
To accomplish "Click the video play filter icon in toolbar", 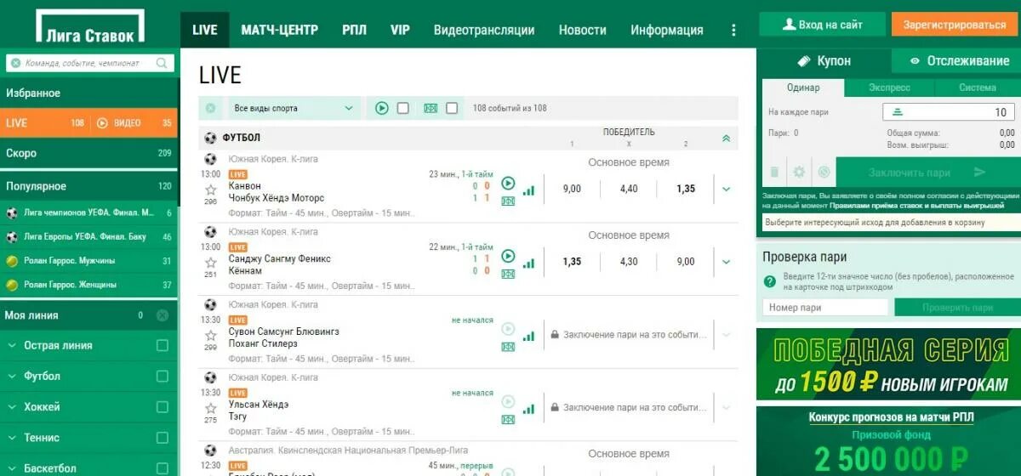I will click(x=382, y=108).
